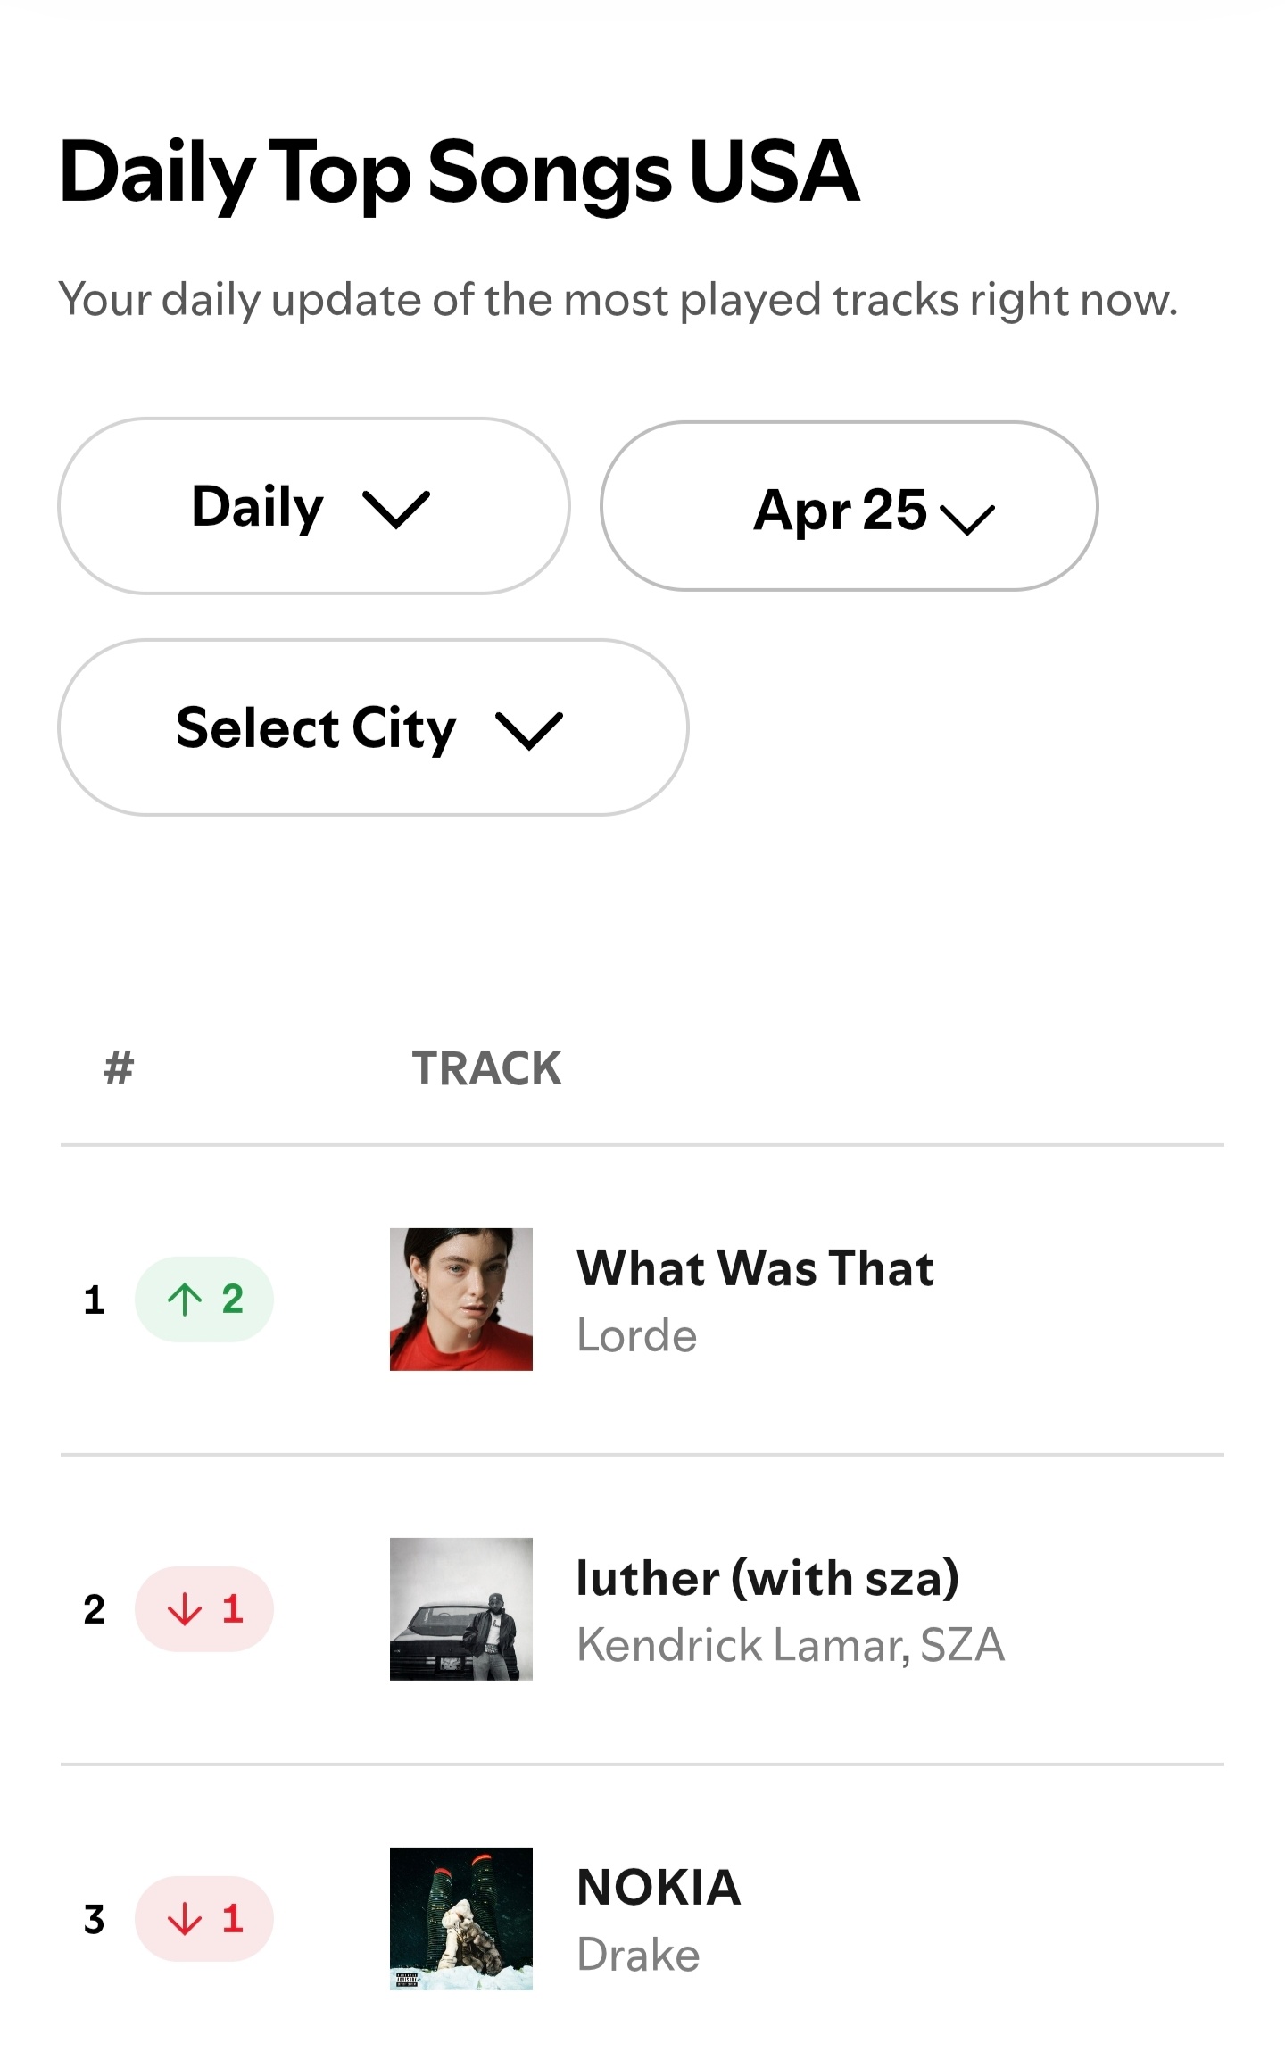
Task: Click NOKIA's red down-one rank badge
Action: point(204,1919)
